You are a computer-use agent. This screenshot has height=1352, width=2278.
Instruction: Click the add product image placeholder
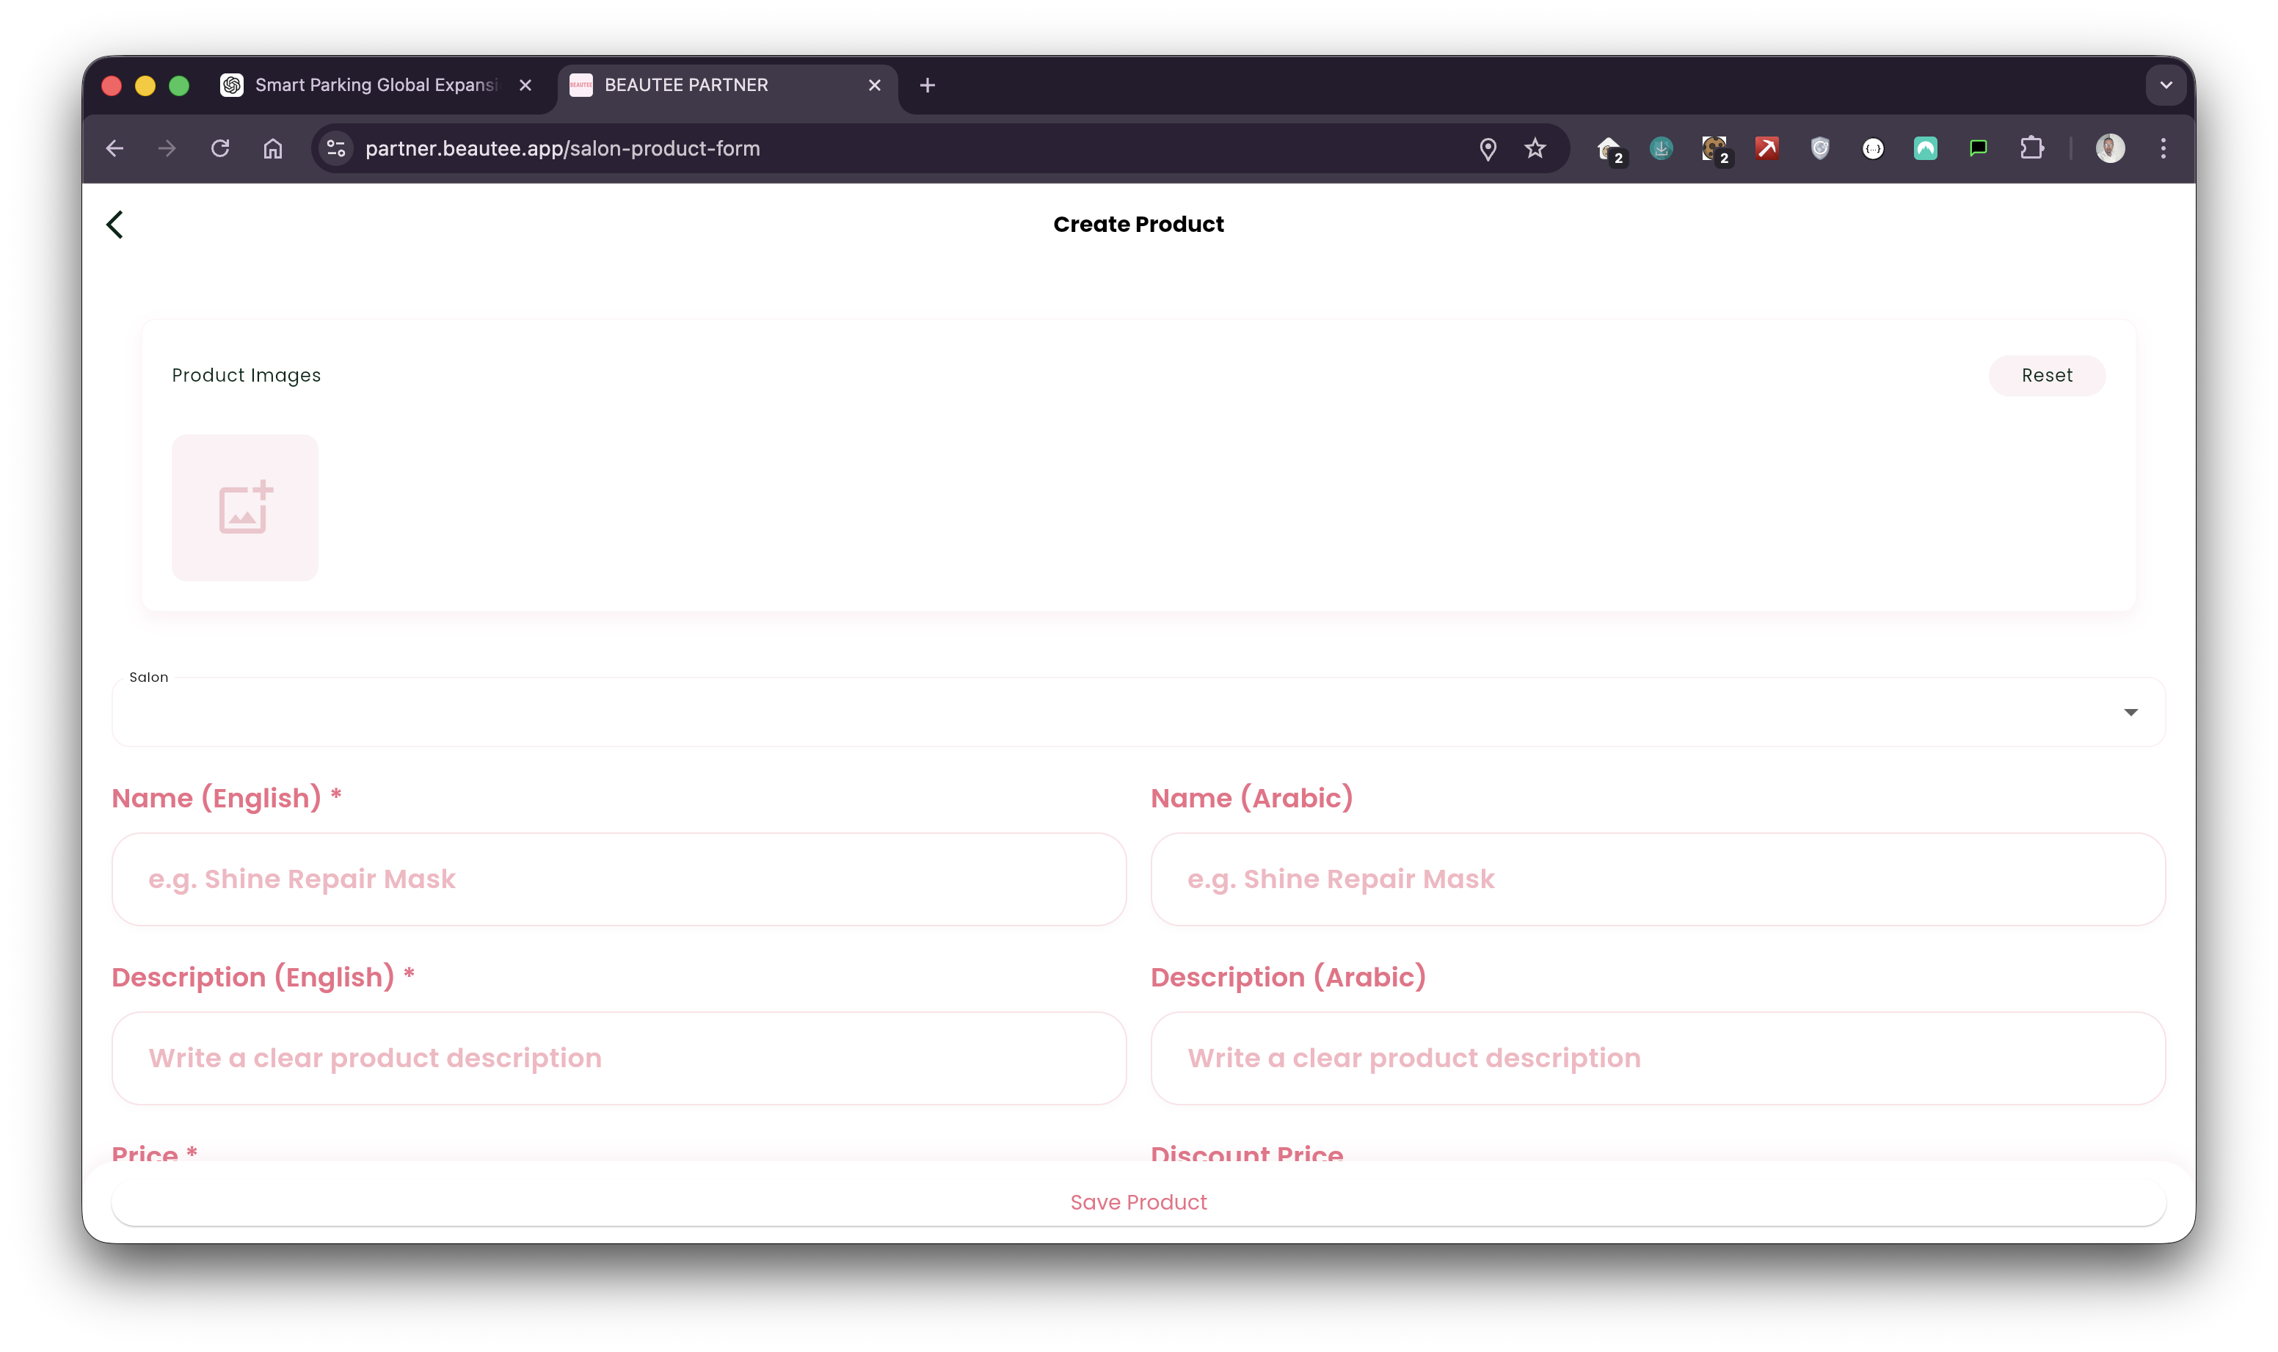pos(245,507)
